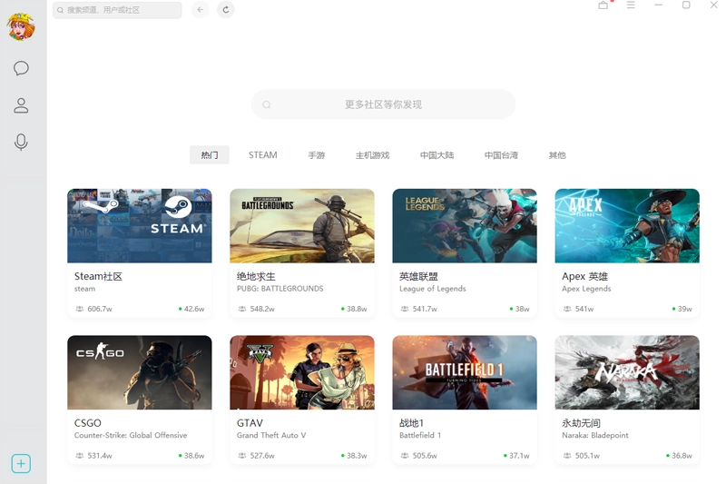Viewport: 726px width, 484px height.
Task: Open the hamburger menu in title bar
Action: click(631, 5)
